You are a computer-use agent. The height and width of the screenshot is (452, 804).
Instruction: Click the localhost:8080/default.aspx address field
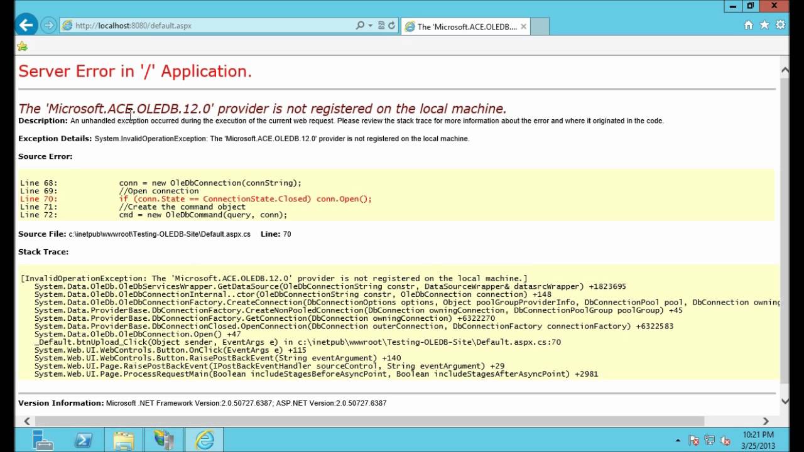[x=207, y=26]
